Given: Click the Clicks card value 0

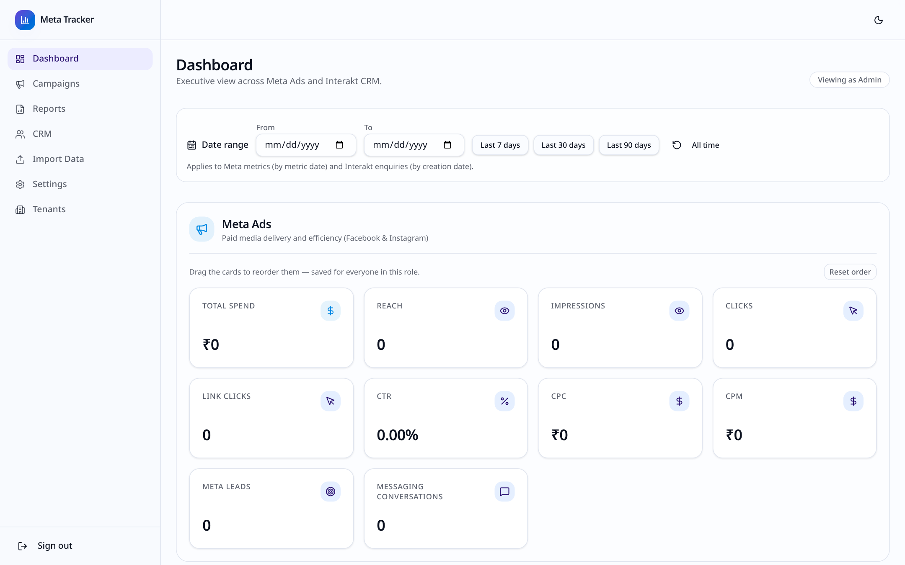Looking at the screenshot, I should [x=730, y=345].
